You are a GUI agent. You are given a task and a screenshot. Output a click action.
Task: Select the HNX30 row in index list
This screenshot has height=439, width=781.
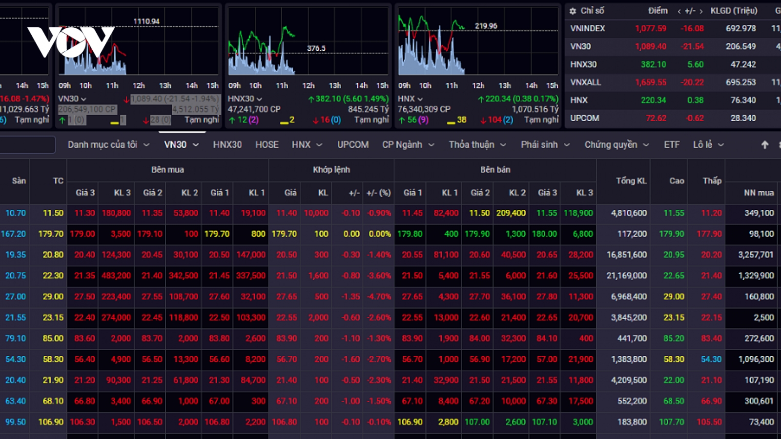(673, 64)
